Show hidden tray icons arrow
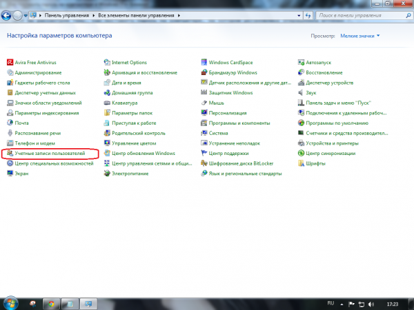The width and height of the screenshot is (414, 310). (342, 304)
